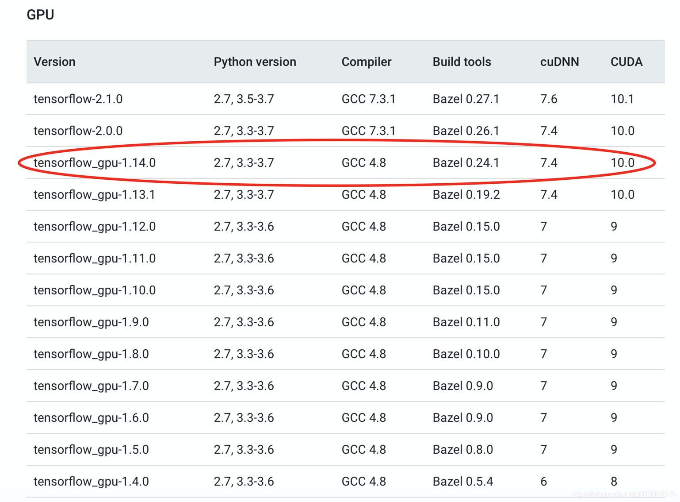
Task: Click the tensorflow_gpu-1.14.0 version cell
Action: click(95, 162)
